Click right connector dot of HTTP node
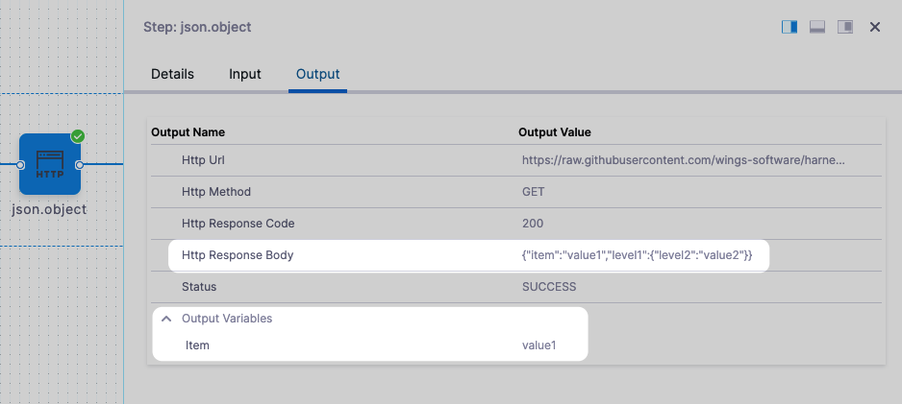This screenshot has height=404, width=902. [80, 165]
